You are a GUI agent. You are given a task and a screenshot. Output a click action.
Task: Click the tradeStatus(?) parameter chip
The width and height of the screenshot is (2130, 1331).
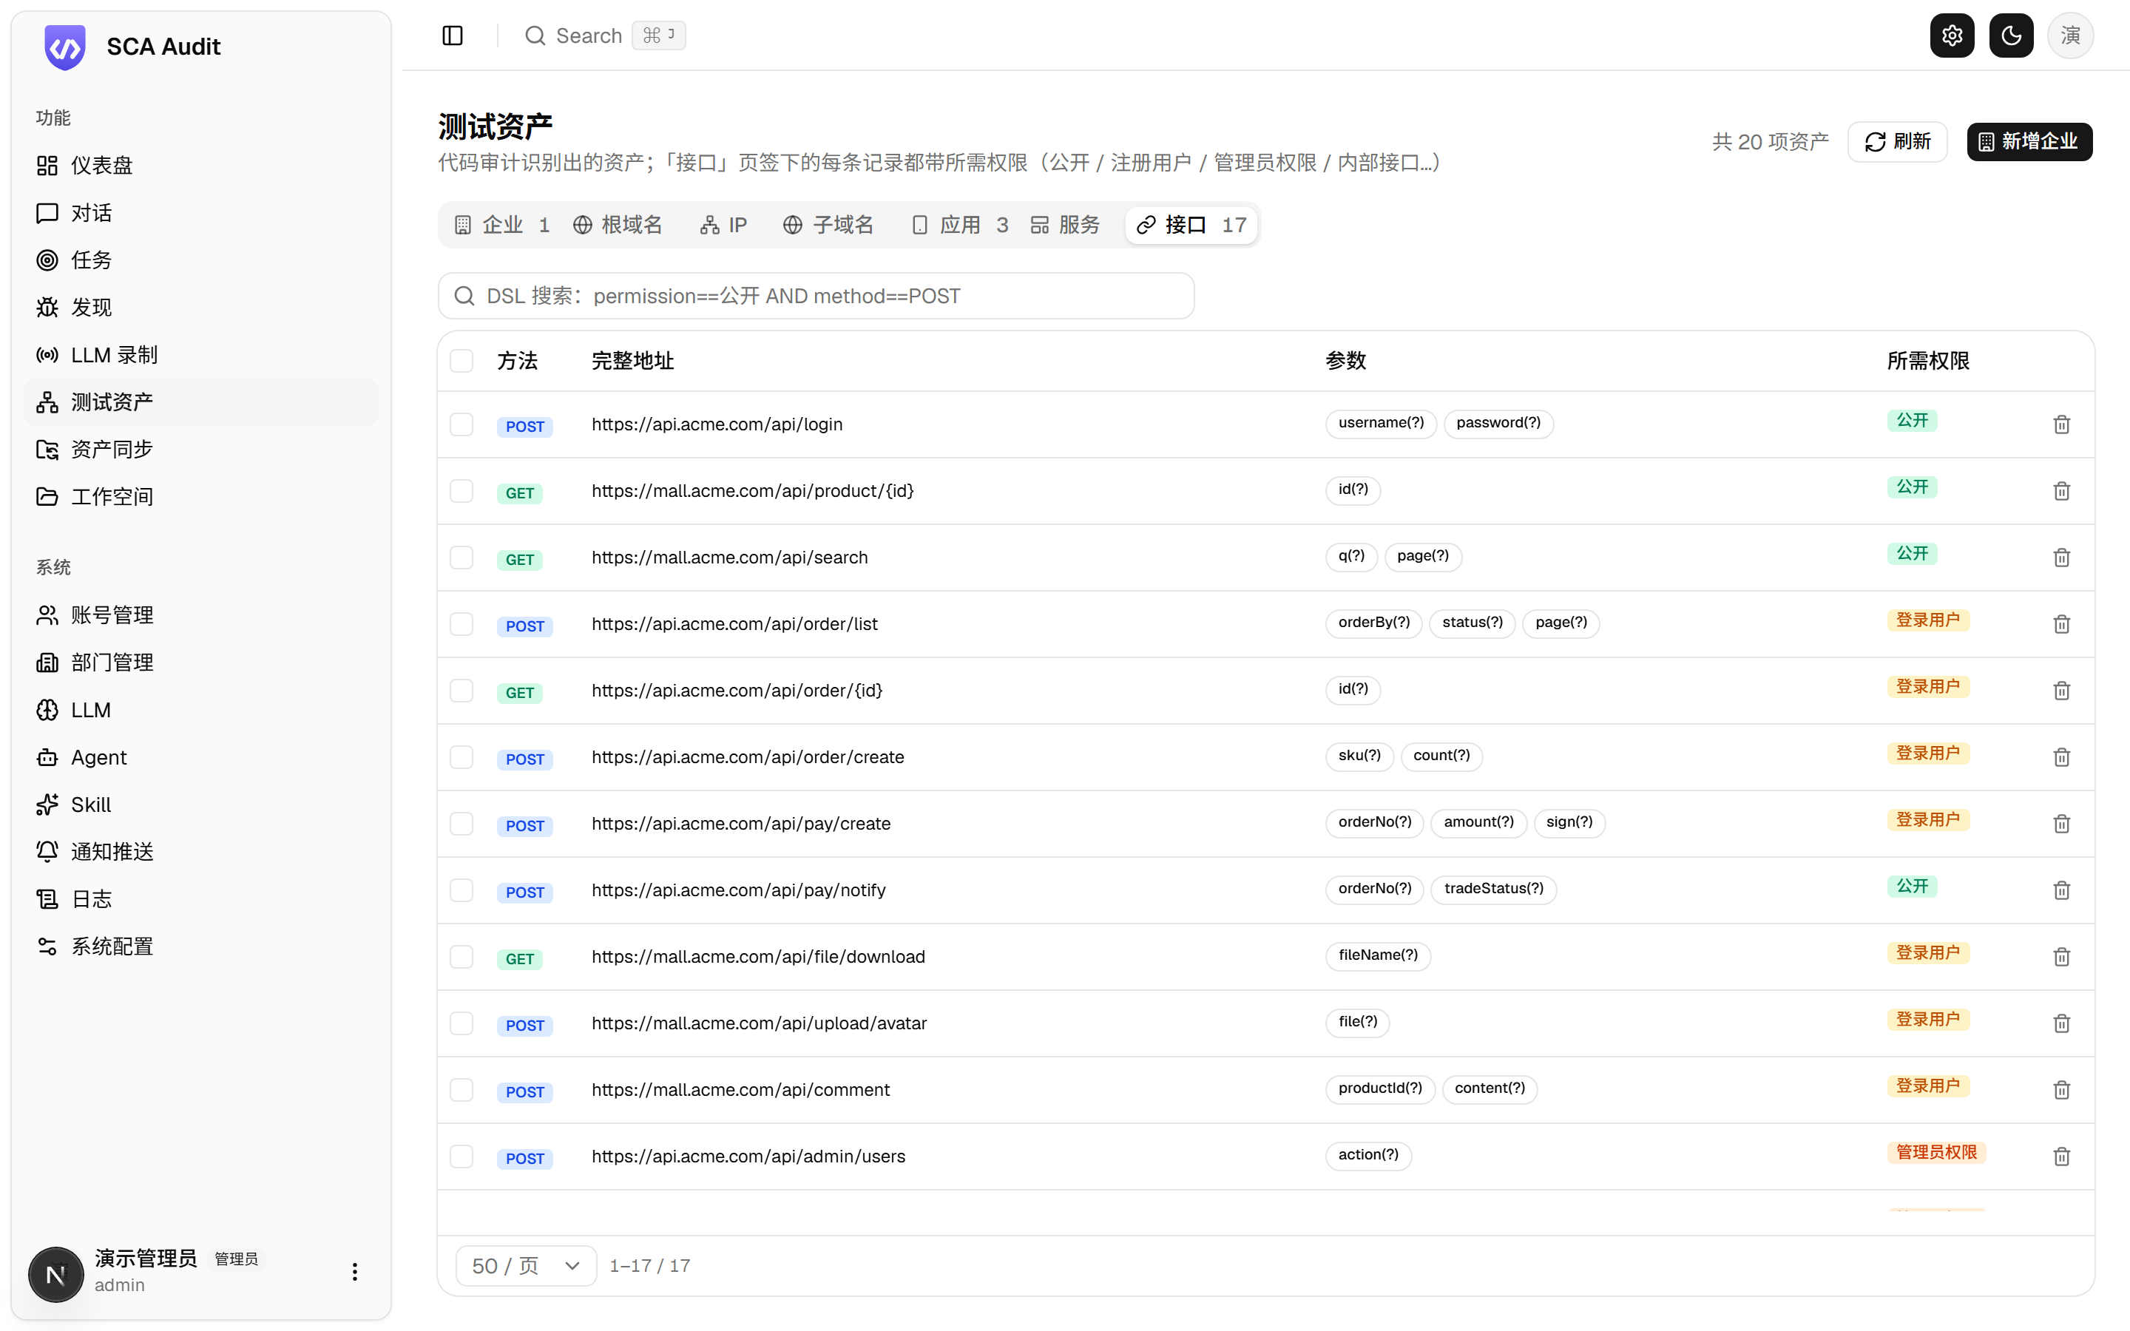pos(1494,889)
